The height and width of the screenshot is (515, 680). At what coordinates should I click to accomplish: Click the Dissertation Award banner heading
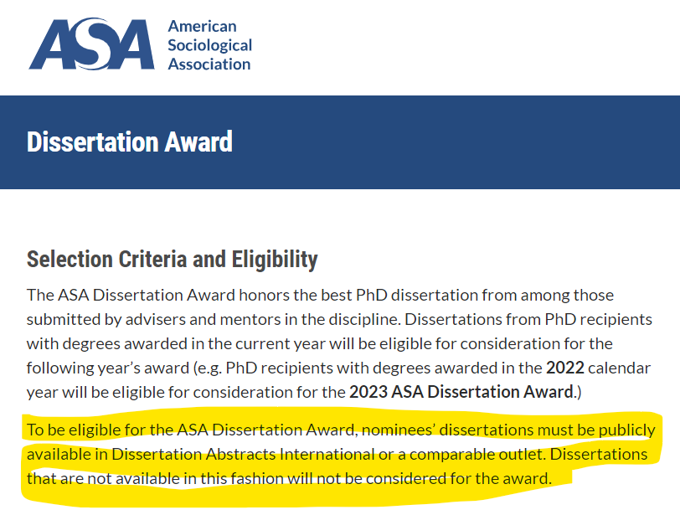(130, 142)
